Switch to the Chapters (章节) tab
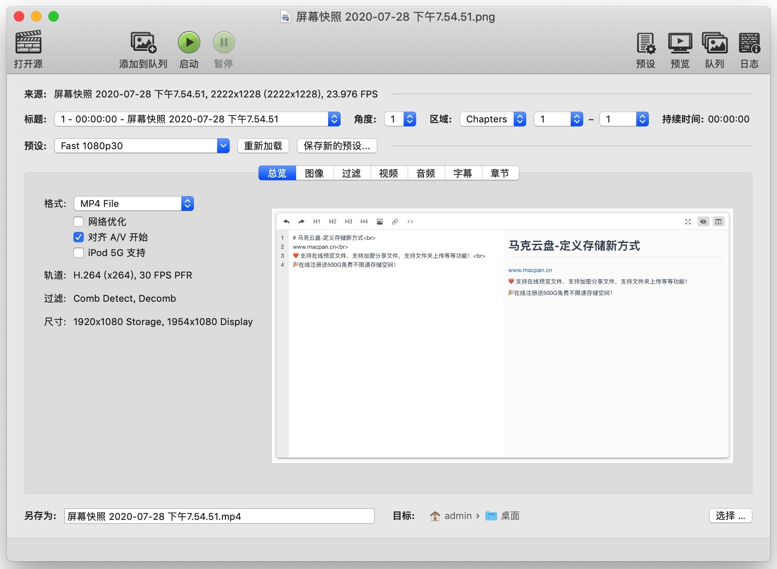The height and width of the screenshot is (569, 777). pos(500,173)
